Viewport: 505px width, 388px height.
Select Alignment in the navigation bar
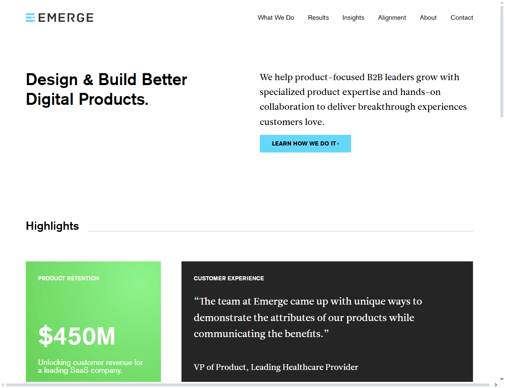tap(392, 18)
